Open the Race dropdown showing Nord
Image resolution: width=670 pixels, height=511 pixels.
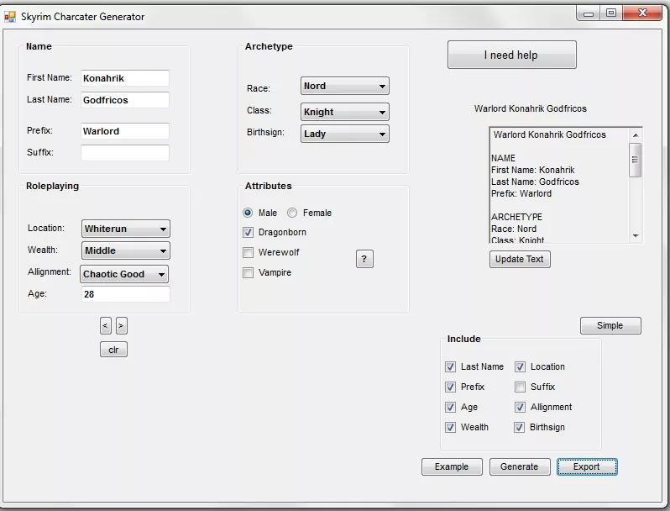[x=345, y=86]
